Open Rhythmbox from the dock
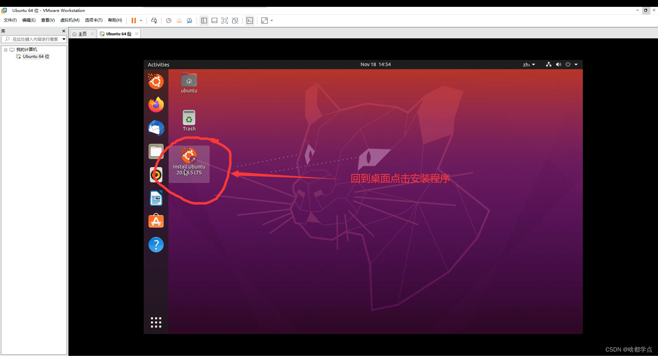Image resolution: width=658 pixels, height=356 pixels. [x=156, y=175]
